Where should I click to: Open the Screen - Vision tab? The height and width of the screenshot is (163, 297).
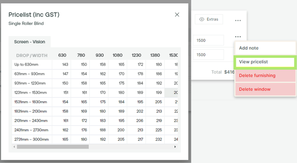pyautogui.click(x=29, y=42)
